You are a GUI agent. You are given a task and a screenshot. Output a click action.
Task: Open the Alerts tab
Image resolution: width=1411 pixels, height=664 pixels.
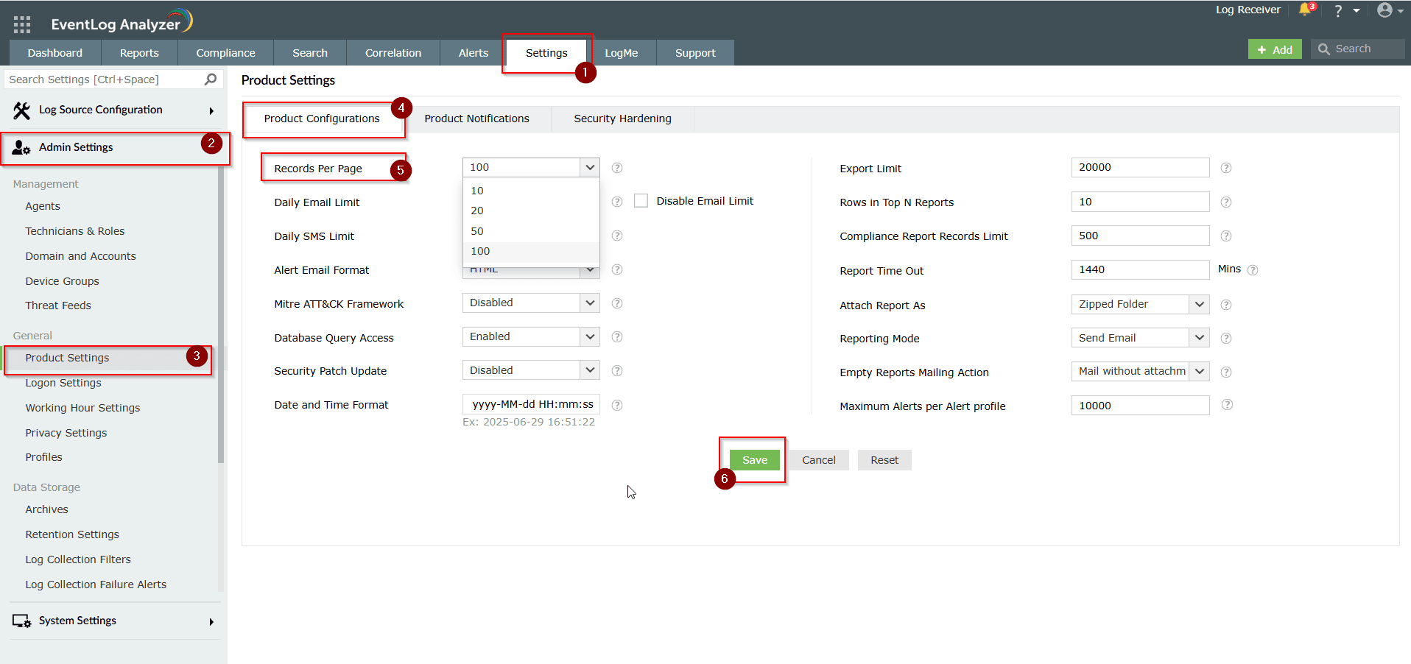click(x=474, y=53)
